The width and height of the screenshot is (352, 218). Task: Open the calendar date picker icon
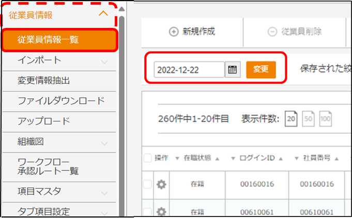(x=233, y=70)
